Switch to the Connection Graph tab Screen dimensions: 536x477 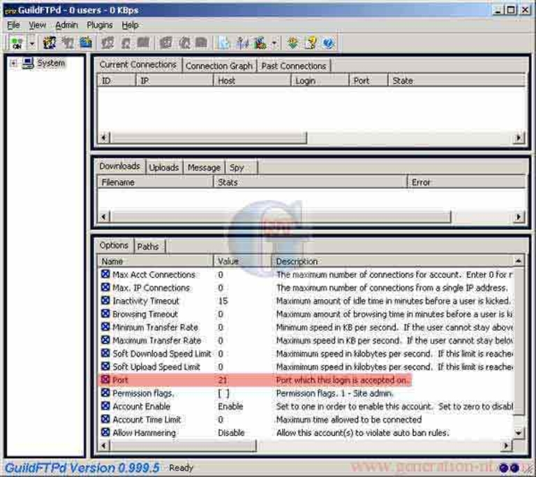pos(219,66)
